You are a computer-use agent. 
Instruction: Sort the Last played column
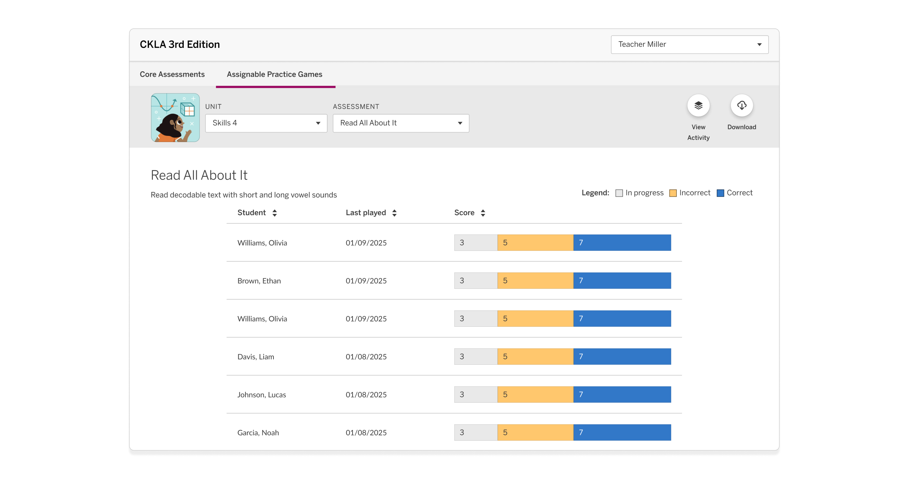(x=395, y=213)
